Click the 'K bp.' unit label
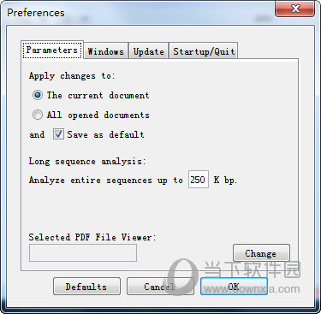 [225, 181]
